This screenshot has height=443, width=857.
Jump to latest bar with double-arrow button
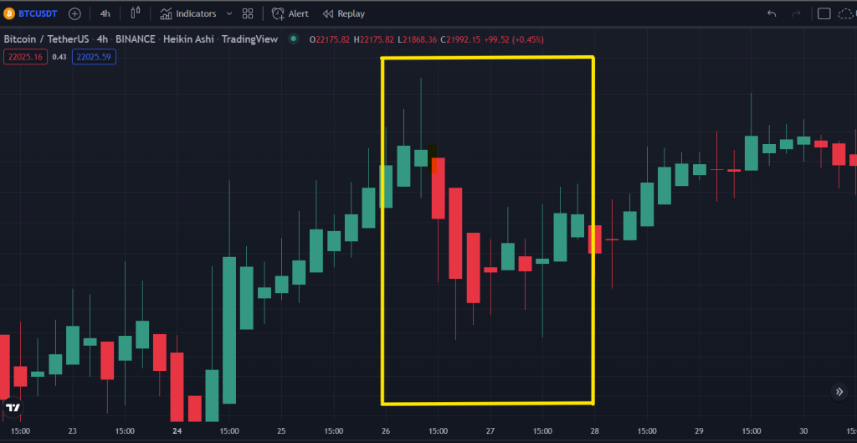(x=839, y=392)
